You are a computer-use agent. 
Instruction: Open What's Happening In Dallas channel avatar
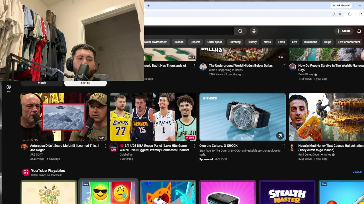(203, 67)
